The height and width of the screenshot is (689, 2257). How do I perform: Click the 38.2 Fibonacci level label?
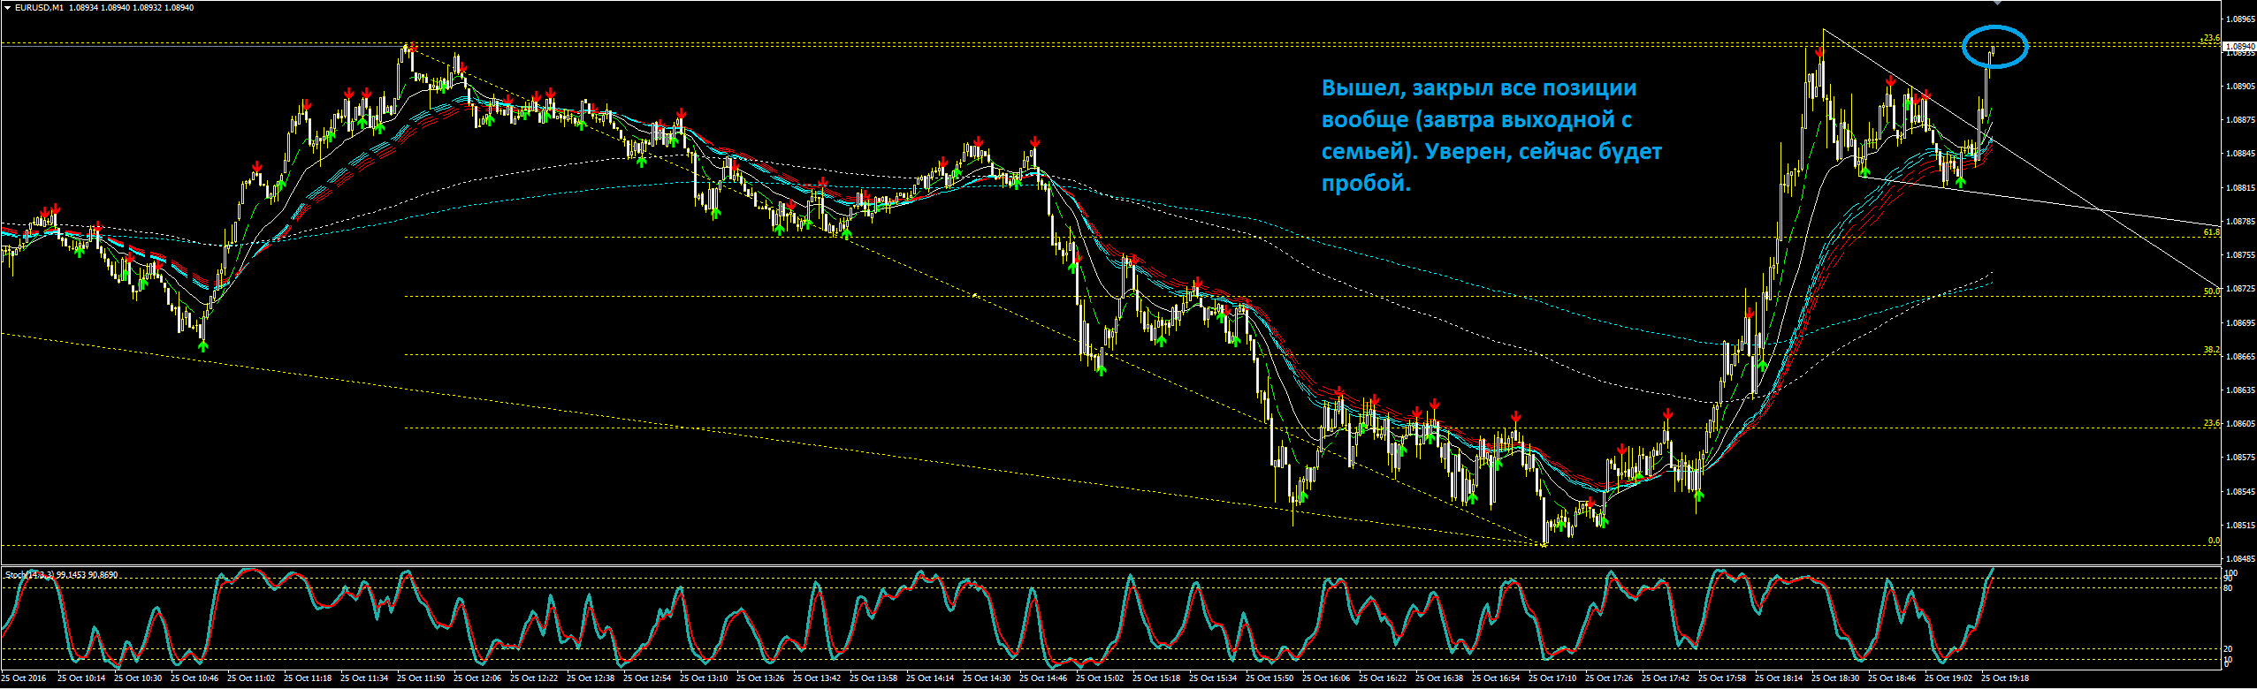point(2211,350)
